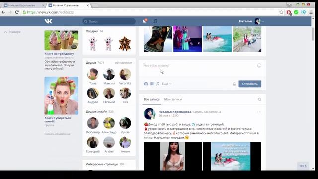The height and width of the screenshot is (179, 318).
Task: Open the account dropdown arrow near Наталья
Action: click(263, 21)
